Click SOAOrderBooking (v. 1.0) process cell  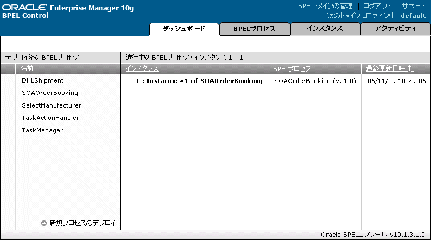point(315,81)
